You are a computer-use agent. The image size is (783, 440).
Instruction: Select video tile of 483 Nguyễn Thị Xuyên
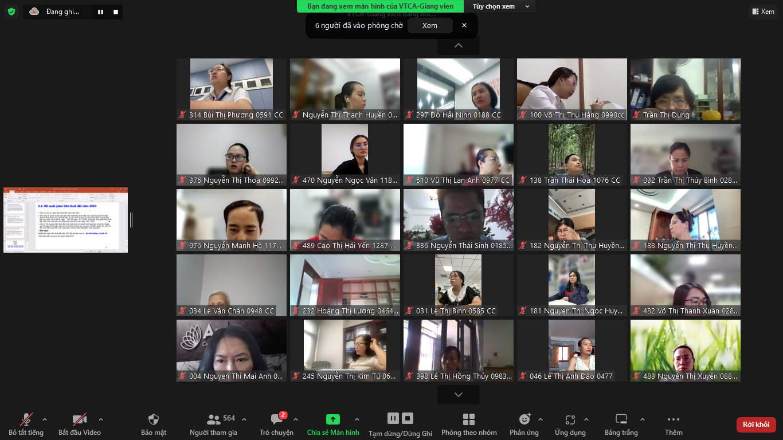(686, 351)
